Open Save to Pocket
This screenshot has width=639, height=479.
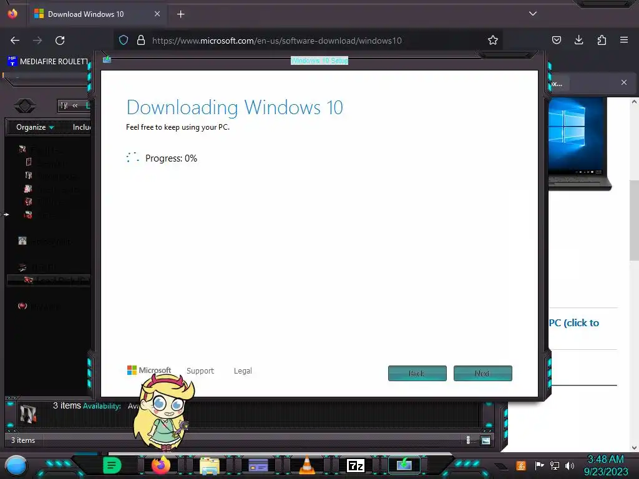tap(556, 40)
